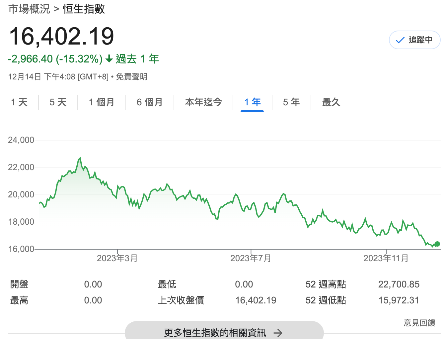The image size is (446, 339).
Task: Switch to the 1 個月 tab
Action: coord(102,102)
